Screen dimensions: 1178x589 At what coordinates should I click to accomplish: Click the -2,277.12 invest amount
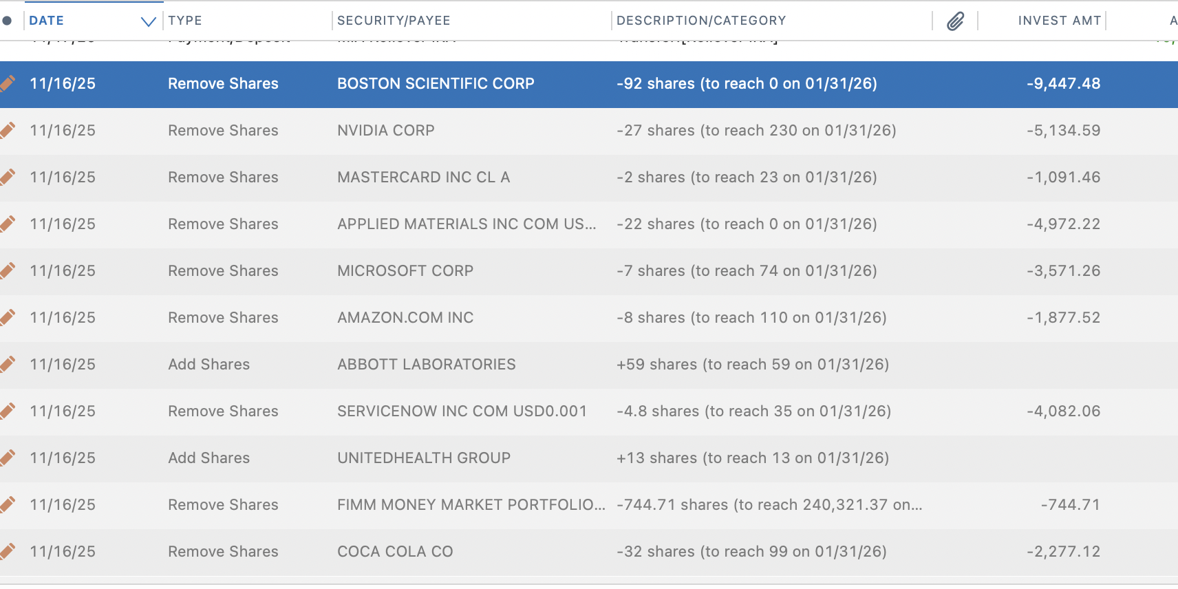pyautogui.click(x=1064, y=552)
